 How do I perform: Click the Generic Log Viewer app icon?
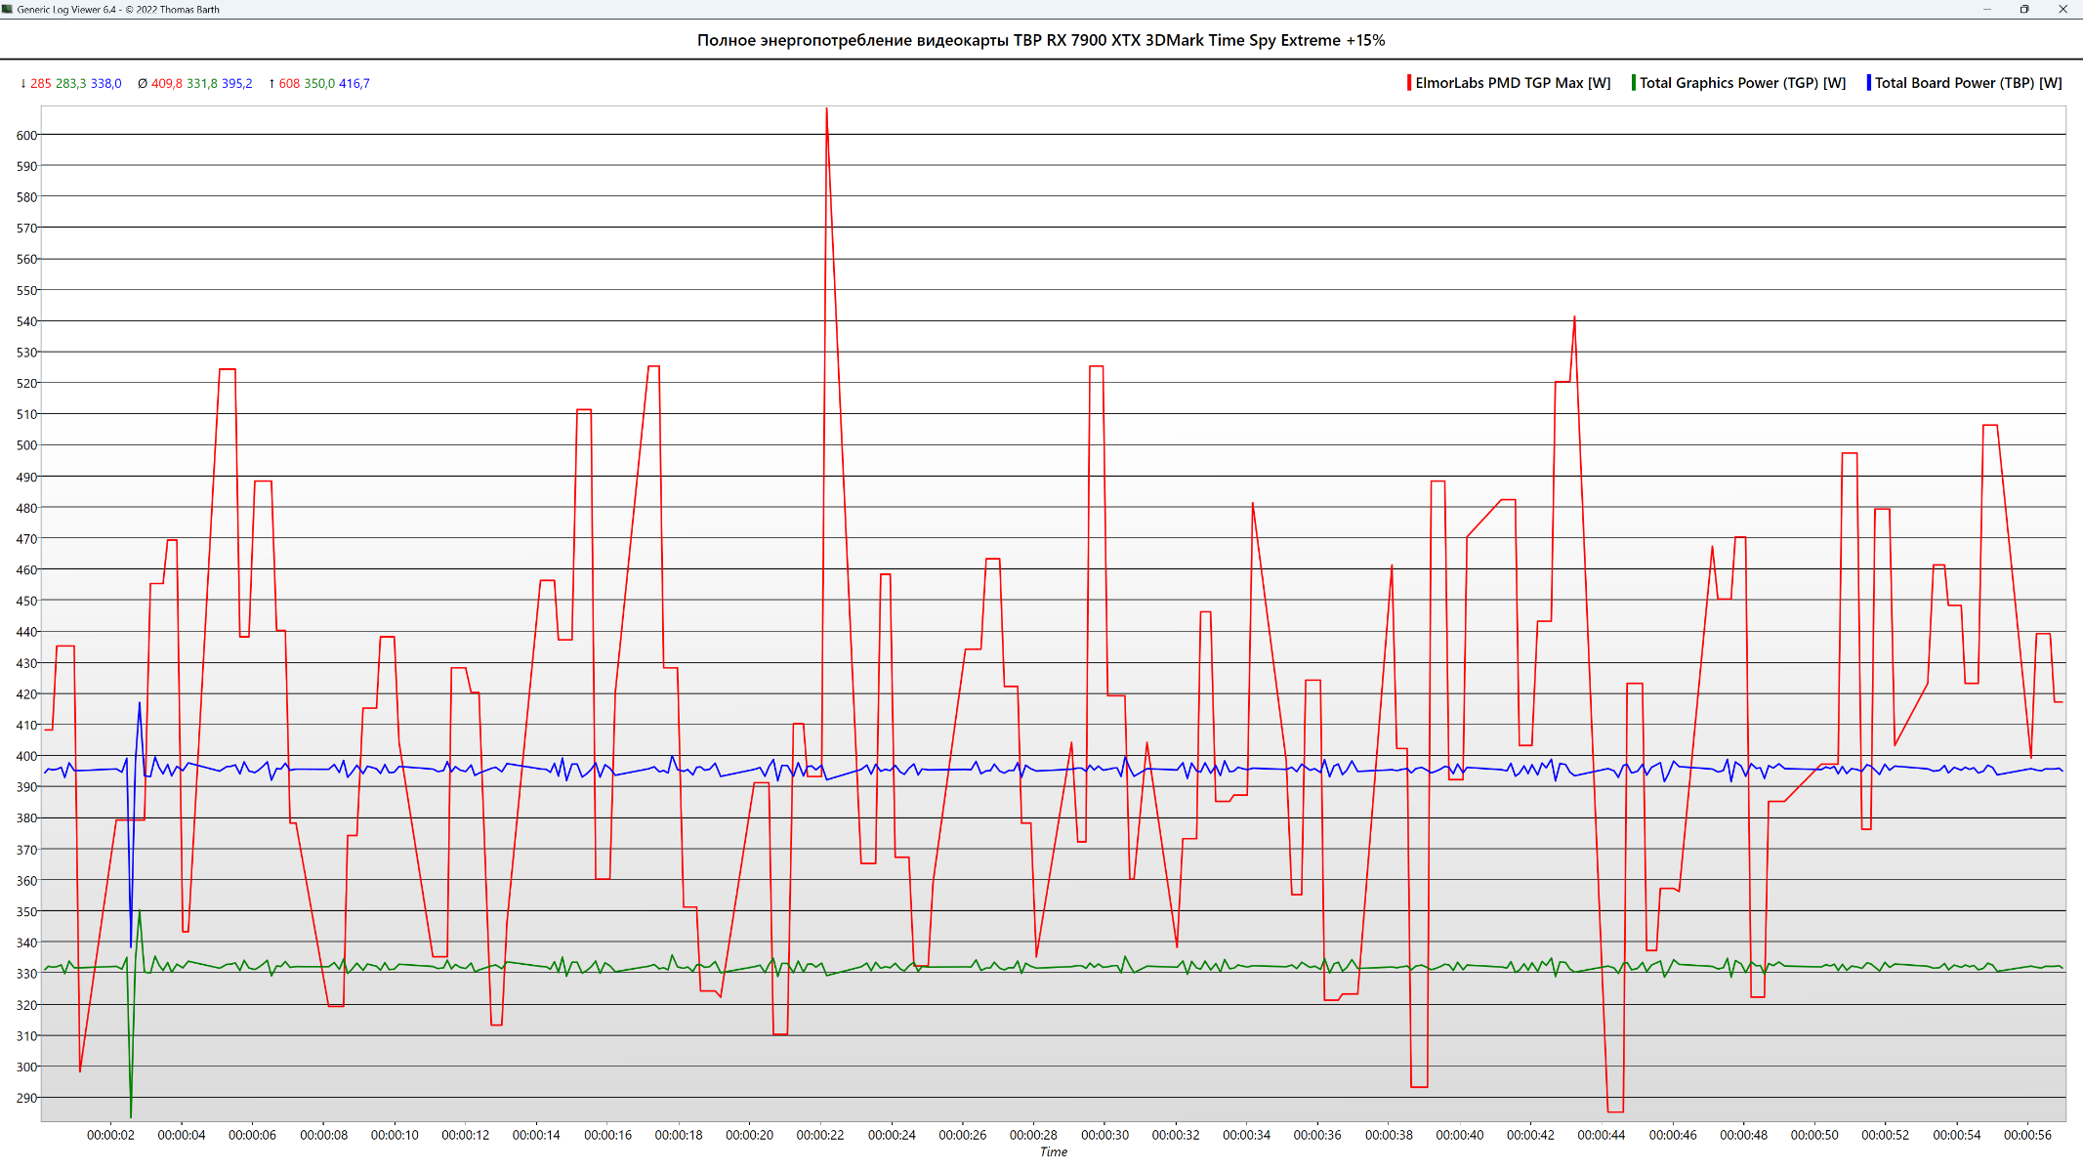[x=8, y=9]
